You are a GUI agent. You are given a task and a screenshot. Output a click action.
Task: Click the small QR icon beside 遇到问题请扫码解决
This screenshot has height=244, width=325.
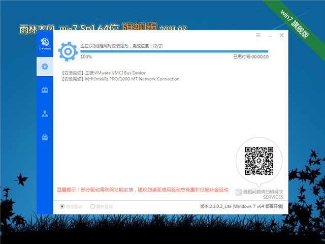(239, 192)
